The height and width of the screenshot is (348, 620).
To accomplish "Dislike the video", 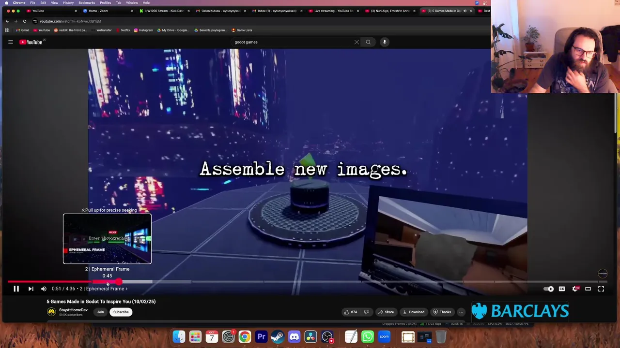I will point(367,312).
